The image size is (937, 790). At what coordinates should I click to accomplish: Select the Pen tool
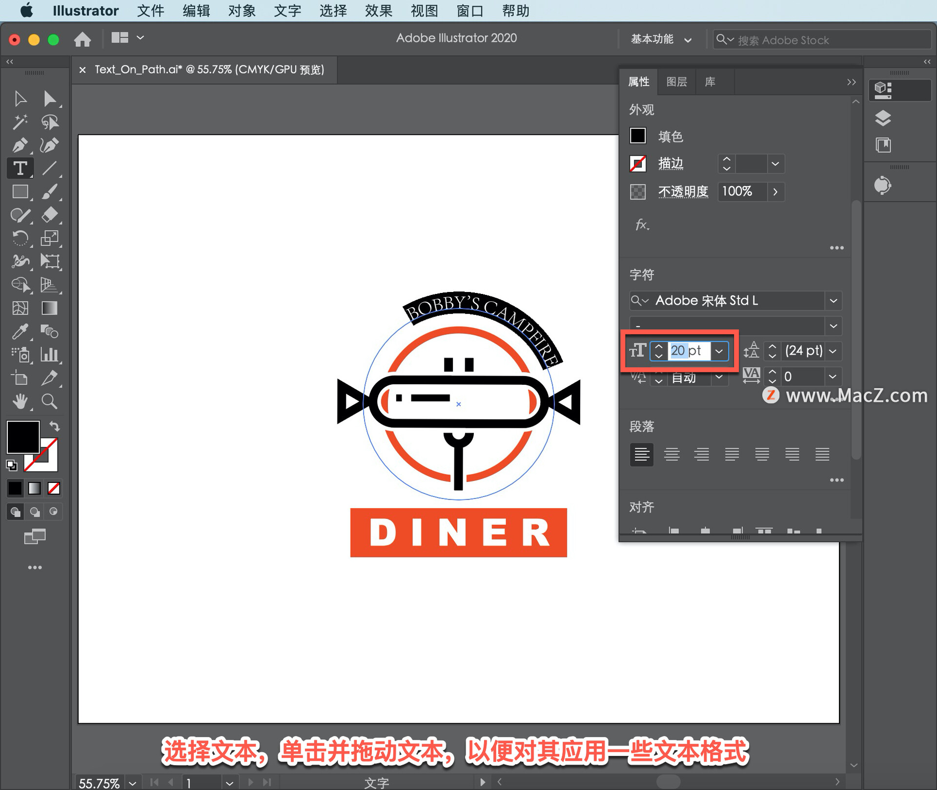pos(20,145)
